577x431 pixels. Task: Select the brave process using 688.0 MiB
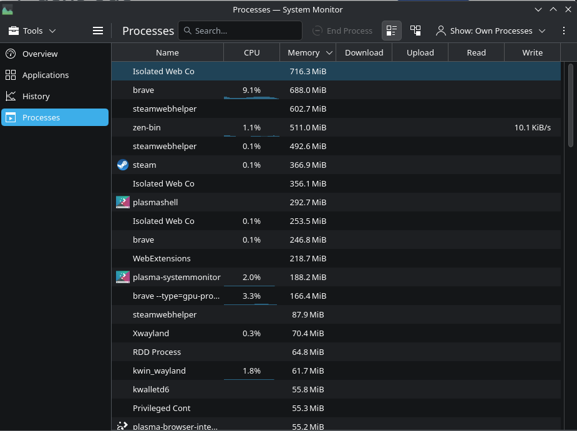[336, 90]
